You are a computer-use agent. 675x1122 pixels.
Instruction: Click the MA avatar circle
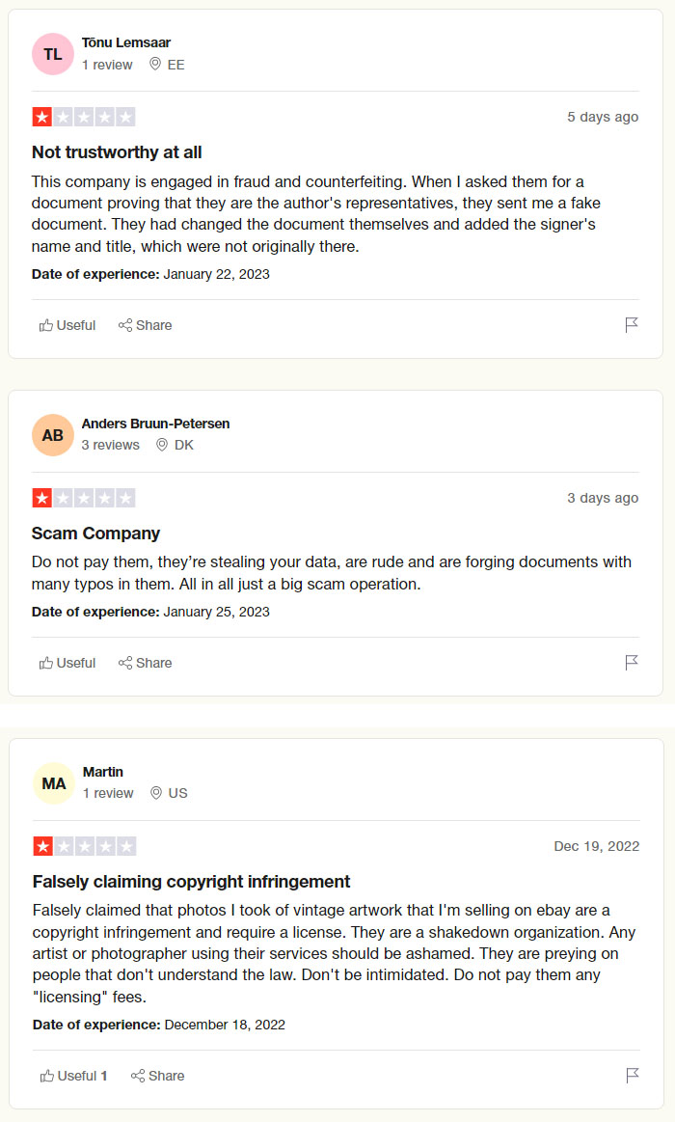53,782
